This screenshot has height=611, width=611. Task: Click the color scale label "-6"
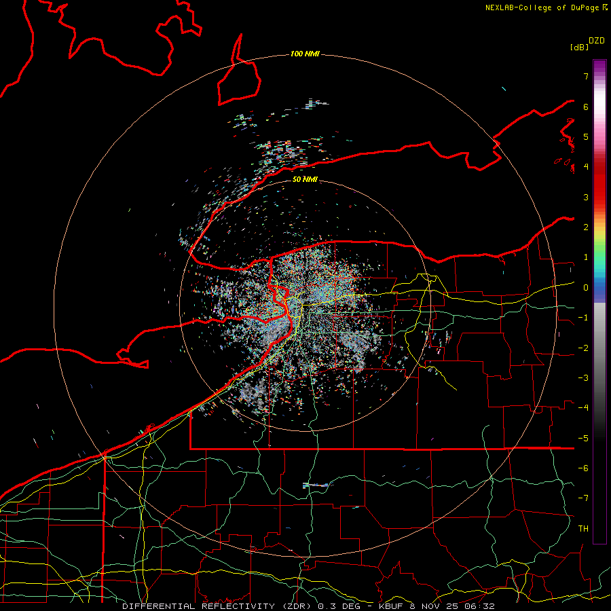click(583, 468)
